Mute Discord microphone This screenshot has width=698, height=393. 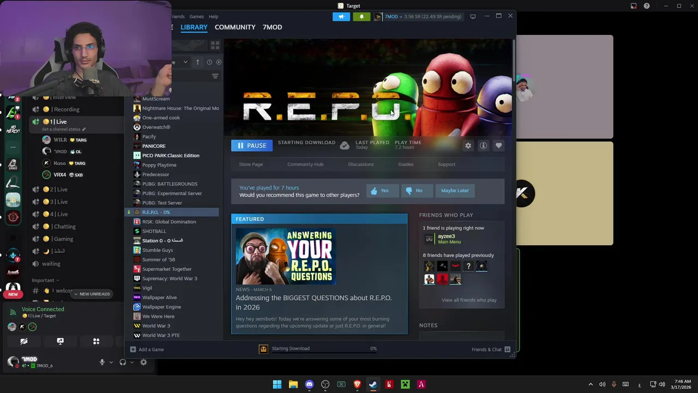click(101, 362)
